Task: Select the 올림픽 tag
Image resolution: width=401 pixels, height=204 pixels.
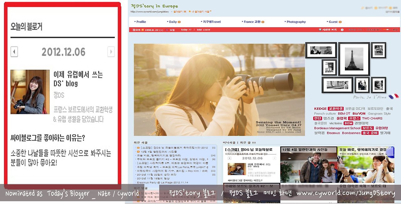Action: [341, 118]
